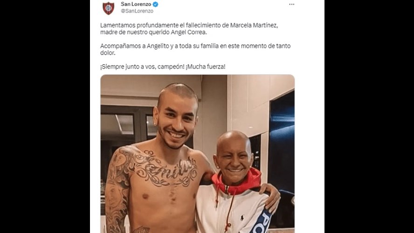The height and width of the screenshot is (233, 414).
Task: Click the name 'Marcela Martínez' in the tweet
Action: pyautogui.click(x=254, y=25)
